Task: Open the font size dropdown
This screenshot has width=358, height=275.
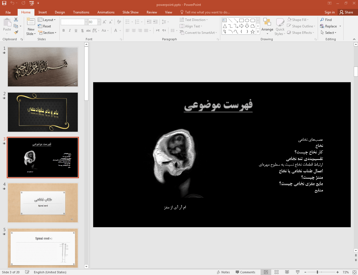Action: click(99, 22)
